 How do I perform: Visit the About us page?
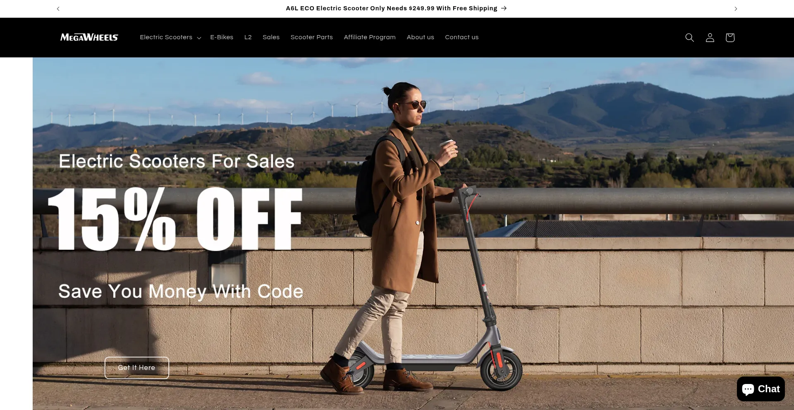[420, 37]
